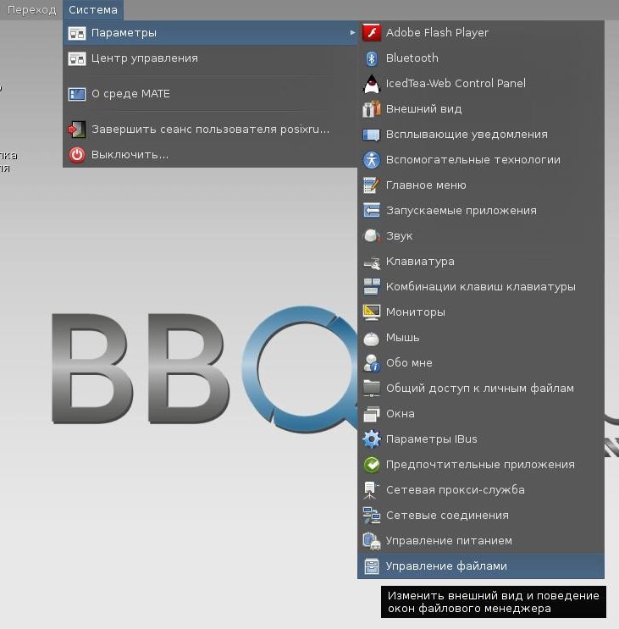
Task: Click the Adobe Flash Player icon
Action: tap(372, 33)
